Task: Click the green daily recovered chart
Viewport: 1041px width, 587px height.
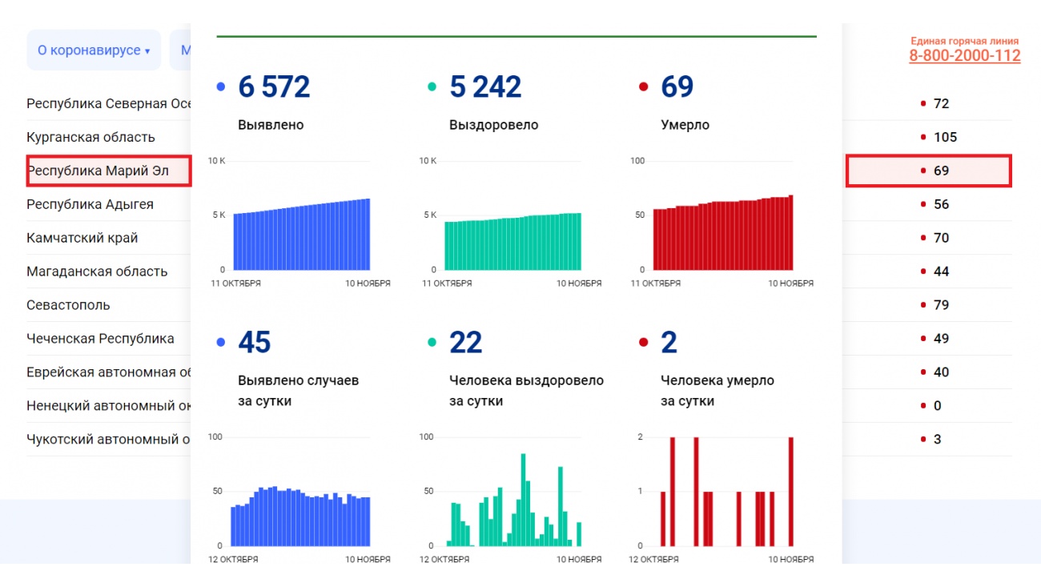Action: click(x=512, y=500)
